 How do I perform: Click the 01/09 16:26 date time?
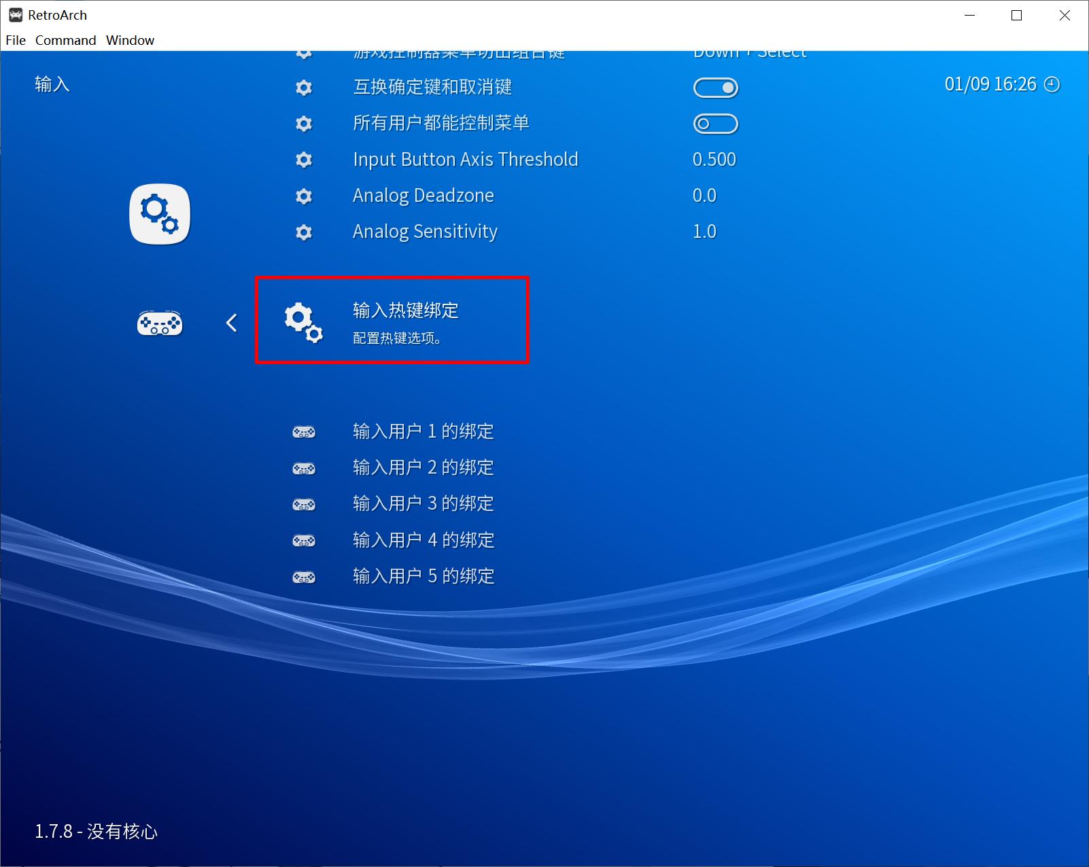point(990,84)
